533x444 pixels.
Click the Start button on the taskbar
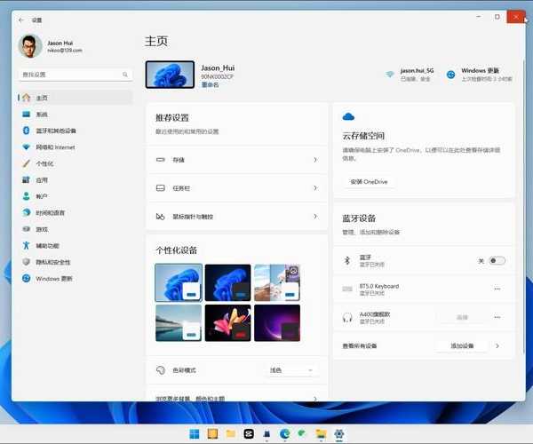pyautogui.click(x=195, y=434)
